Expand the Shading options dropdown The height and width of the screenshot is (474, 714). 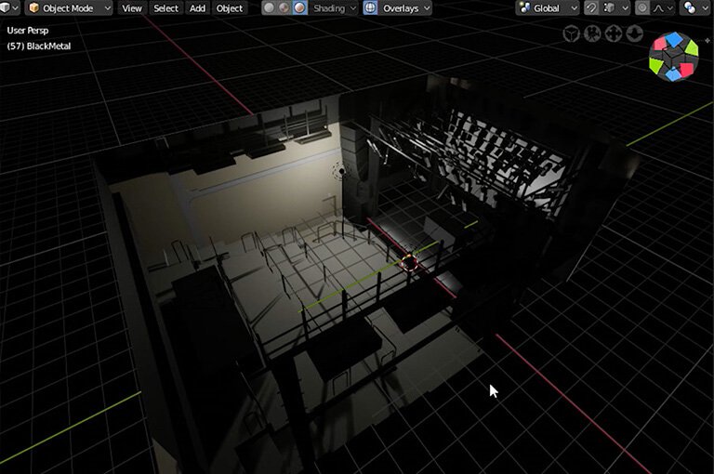coord(334,8)
